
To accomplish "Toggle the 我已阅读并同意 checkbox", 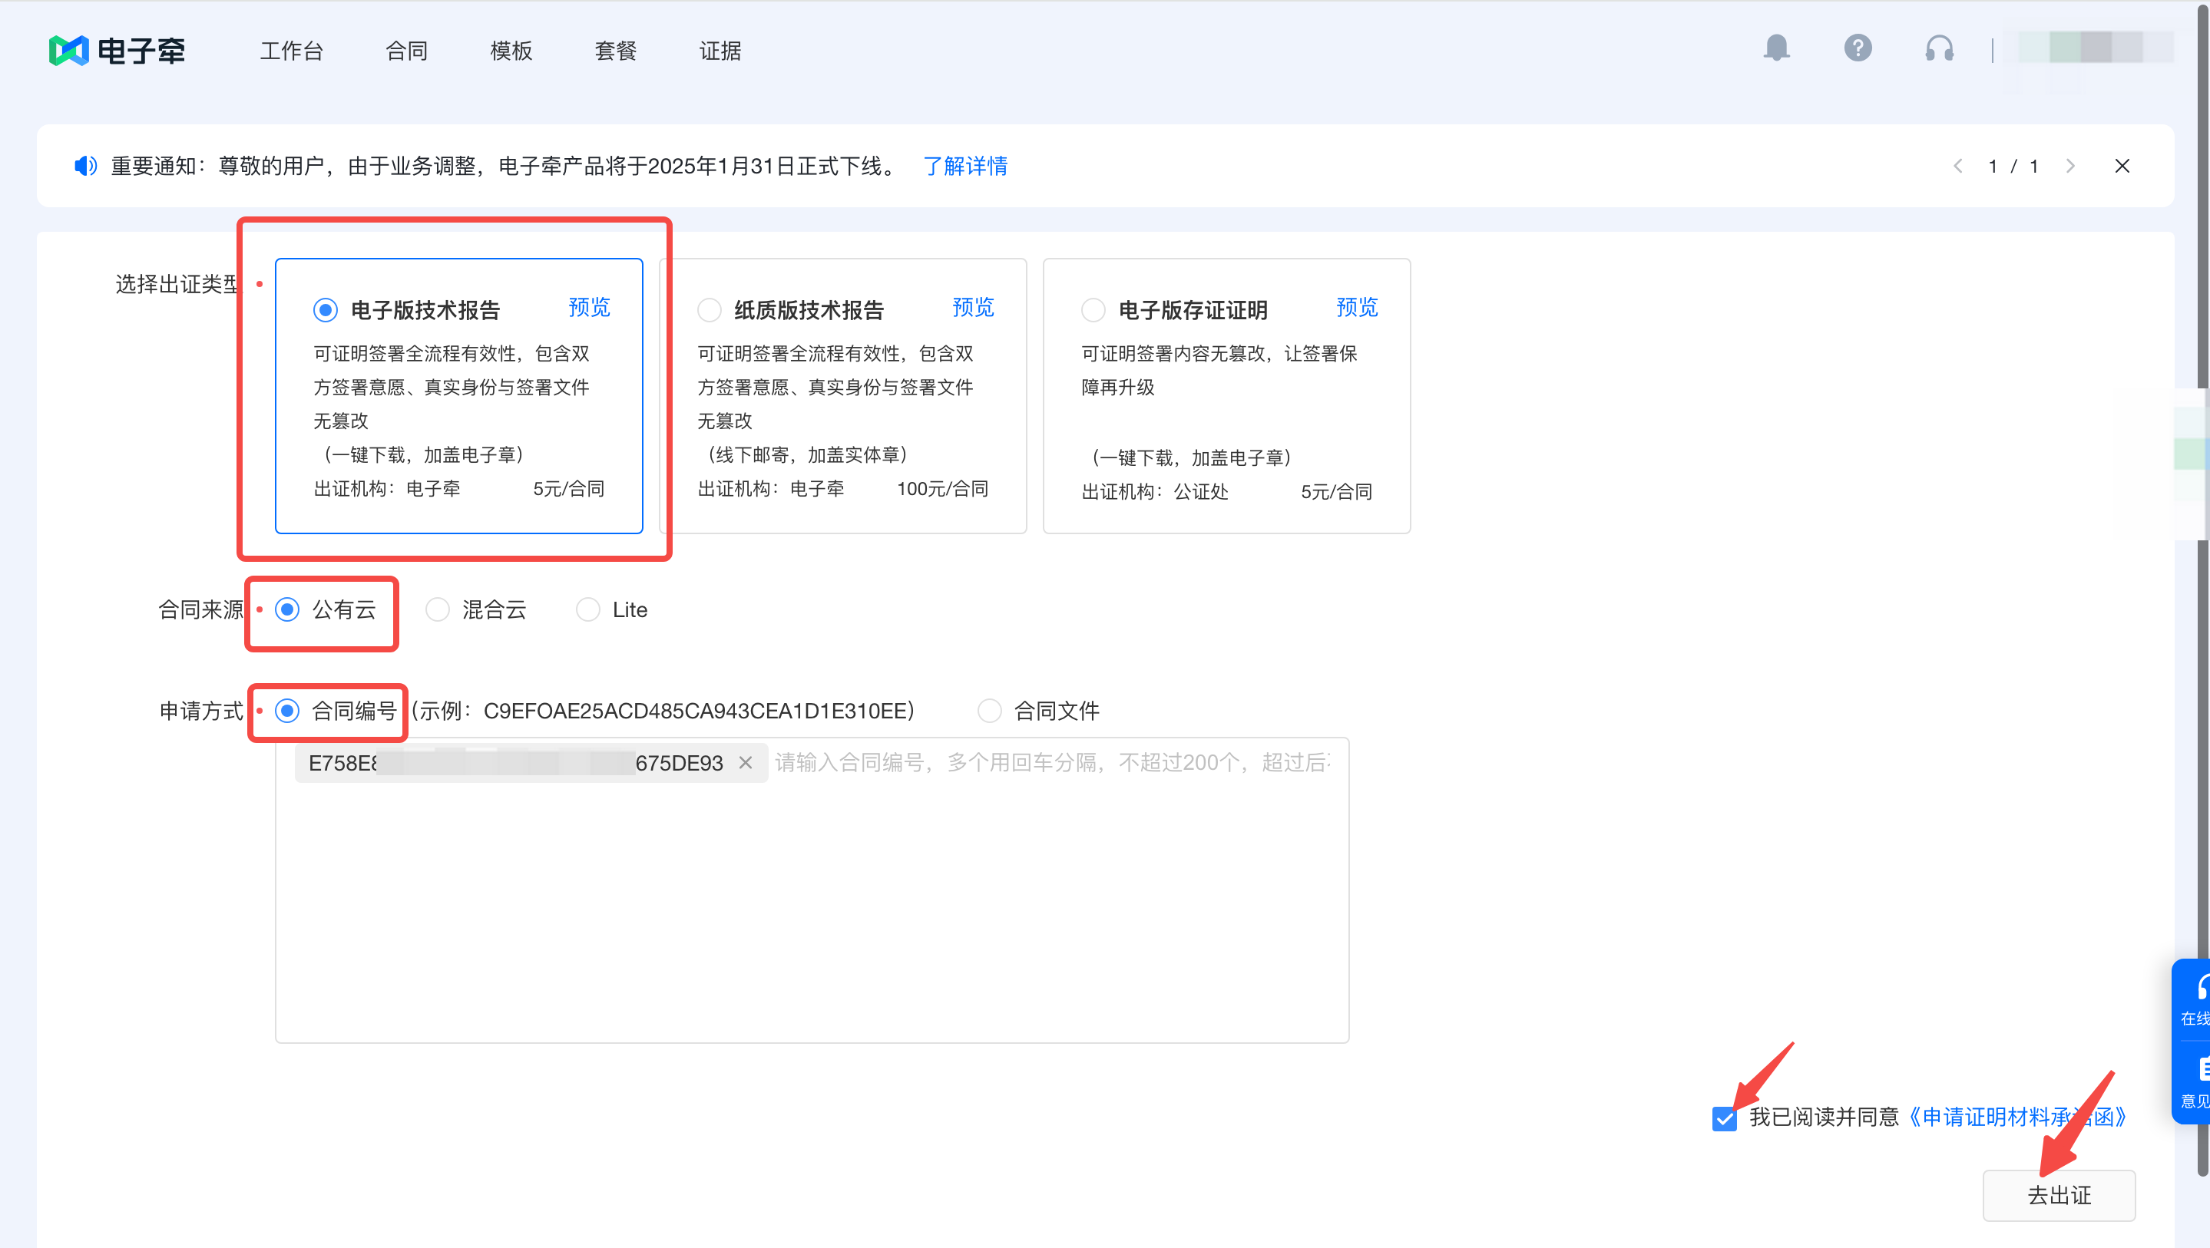I will coord(1724,1118).
